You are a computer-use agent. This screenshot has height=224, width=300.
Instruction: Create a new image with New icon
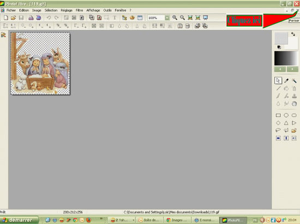click(6, 18)
